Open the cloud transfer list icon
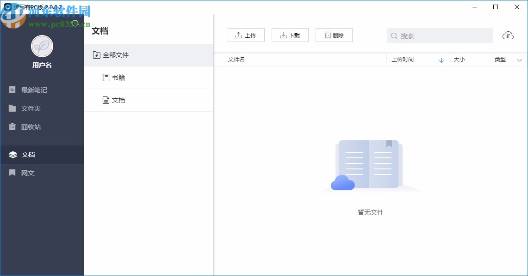Image resolution: width=528 pixels, height=276 pixels. click(x=508, y=35)
